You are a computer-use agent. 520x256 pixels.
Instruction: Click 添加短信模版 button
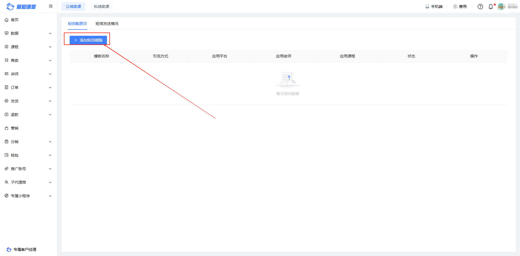(88, 40)
